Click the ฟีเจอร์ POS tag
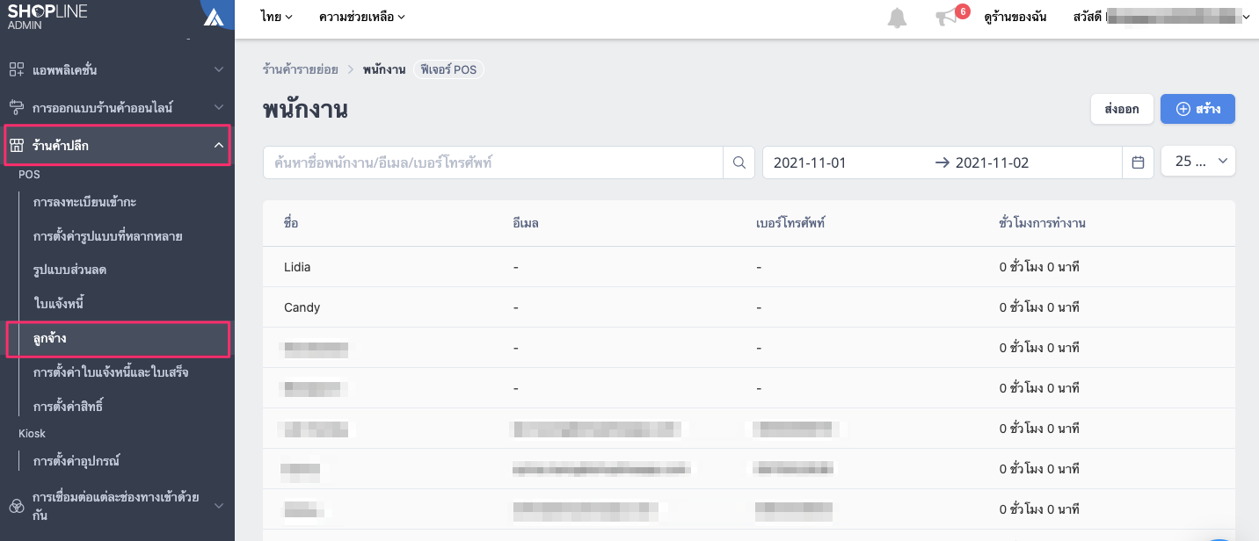1259x541 pixels. [x=448, y=69]
